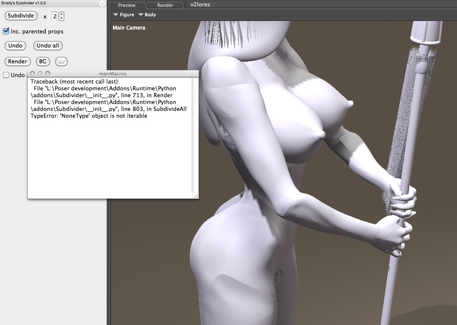Click the Render button in Subdivider panel
This screenshot has width=457, height=325.
pyautogui.click(x=18, y=62)
